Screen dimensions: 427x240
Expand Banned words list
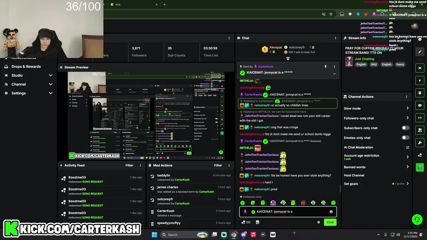click(408, 167)
